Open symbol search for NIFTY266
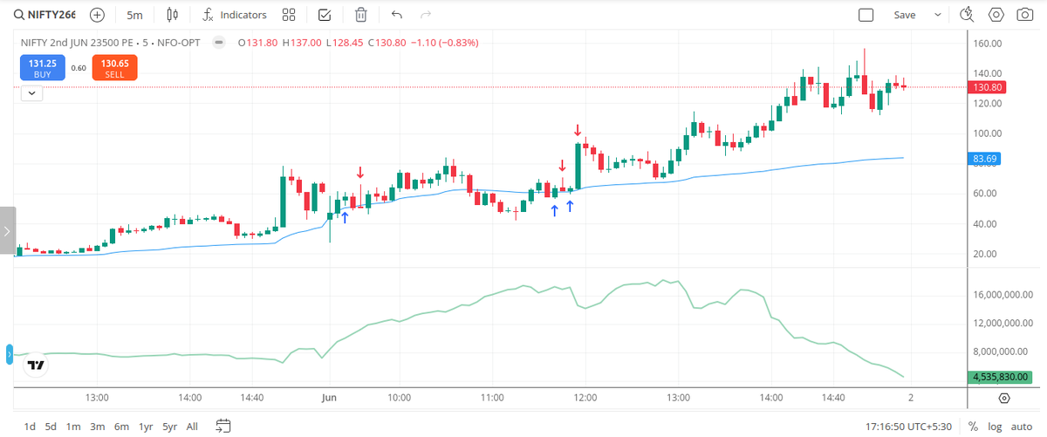 (44, 15)
